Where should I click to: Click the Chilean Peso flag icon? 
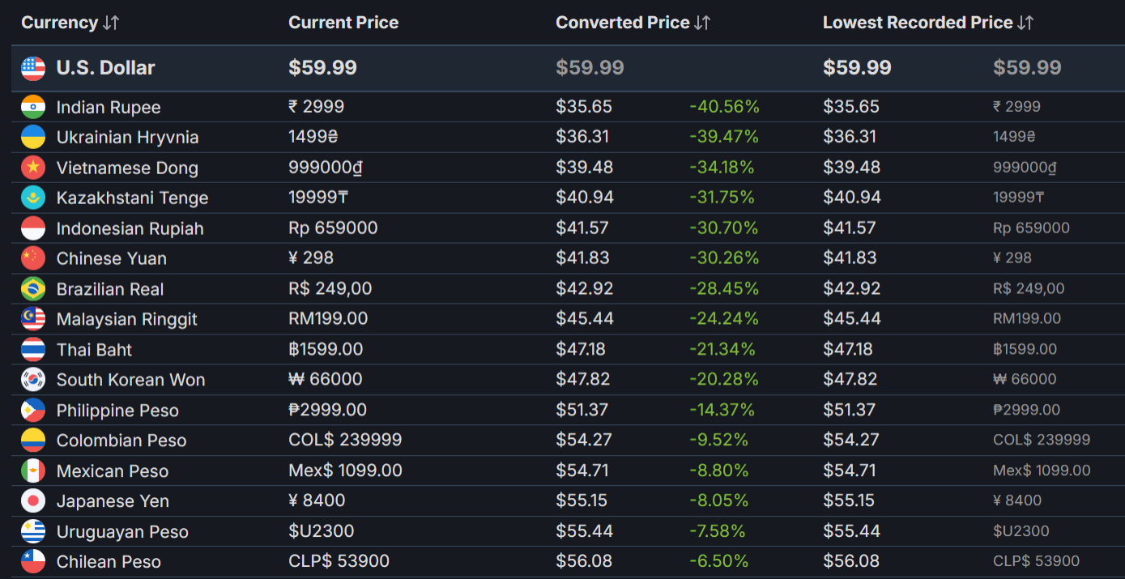(33, 562)
